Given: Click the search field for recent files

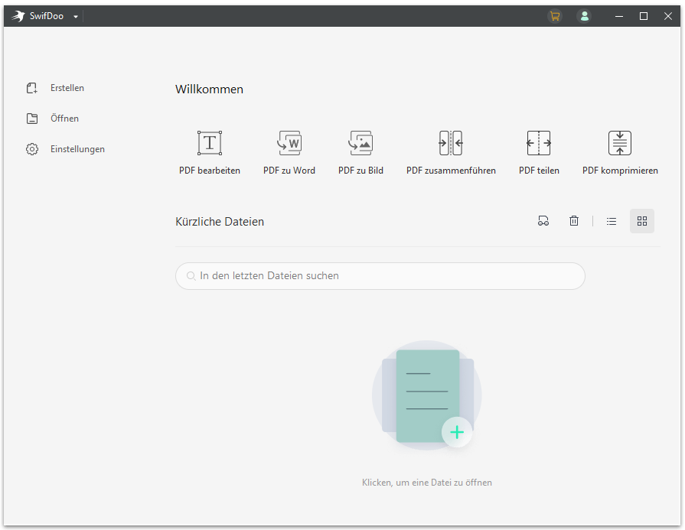Looking at the screenshot, I should point(380,276).
